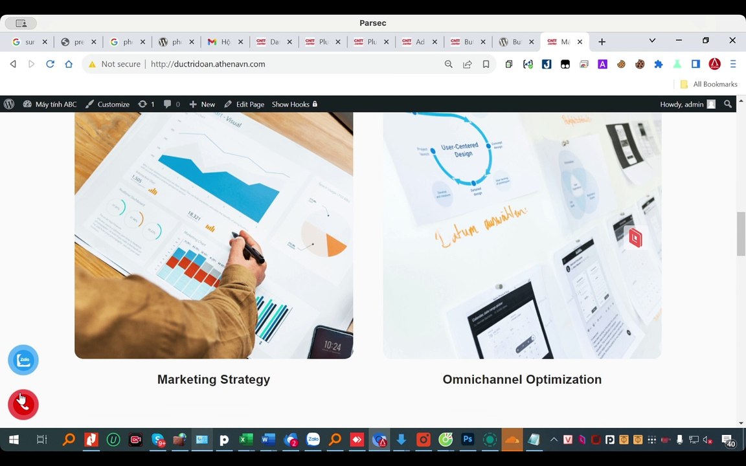Click the browser forward arrow
746x466 pixels.
pos(31,63)
